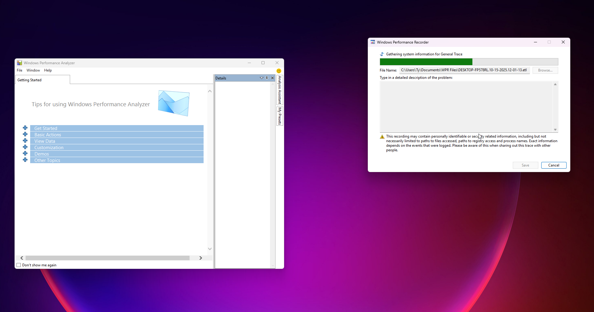
Task: Open the File menu in Performance Analyzer
Action: [20, 70]
